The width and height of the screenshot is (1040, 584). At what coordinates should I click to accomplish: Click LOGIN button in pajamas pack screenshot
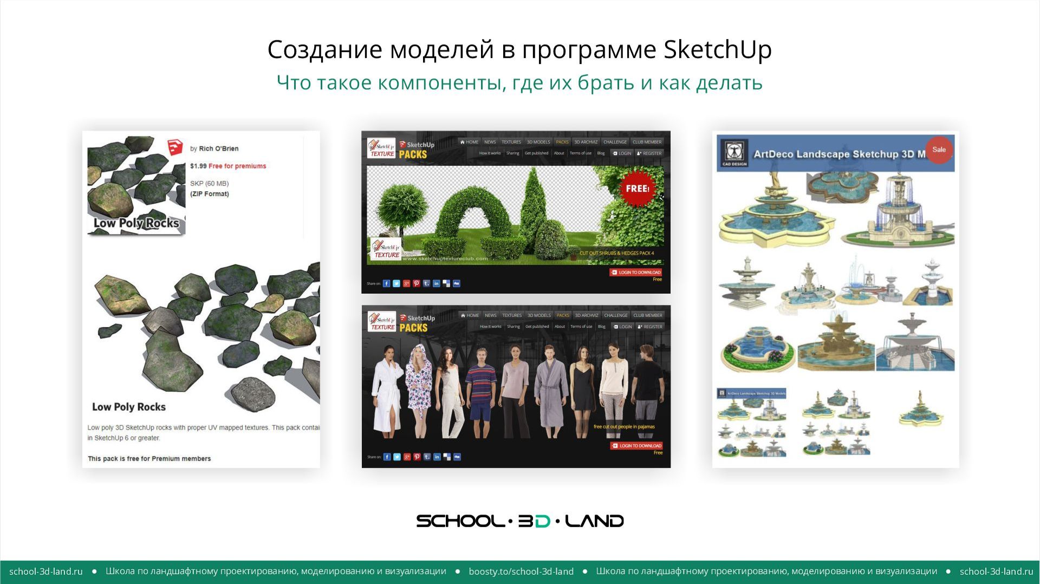pyautogui.click(x=622, y=327)
